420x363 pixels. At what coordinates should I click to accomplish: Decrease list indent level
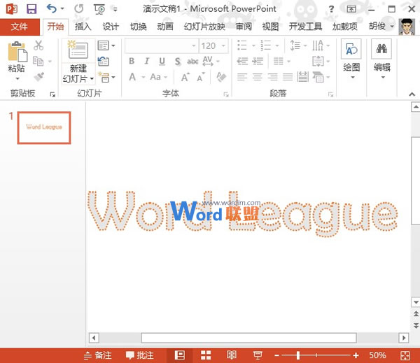pos(242,62)
